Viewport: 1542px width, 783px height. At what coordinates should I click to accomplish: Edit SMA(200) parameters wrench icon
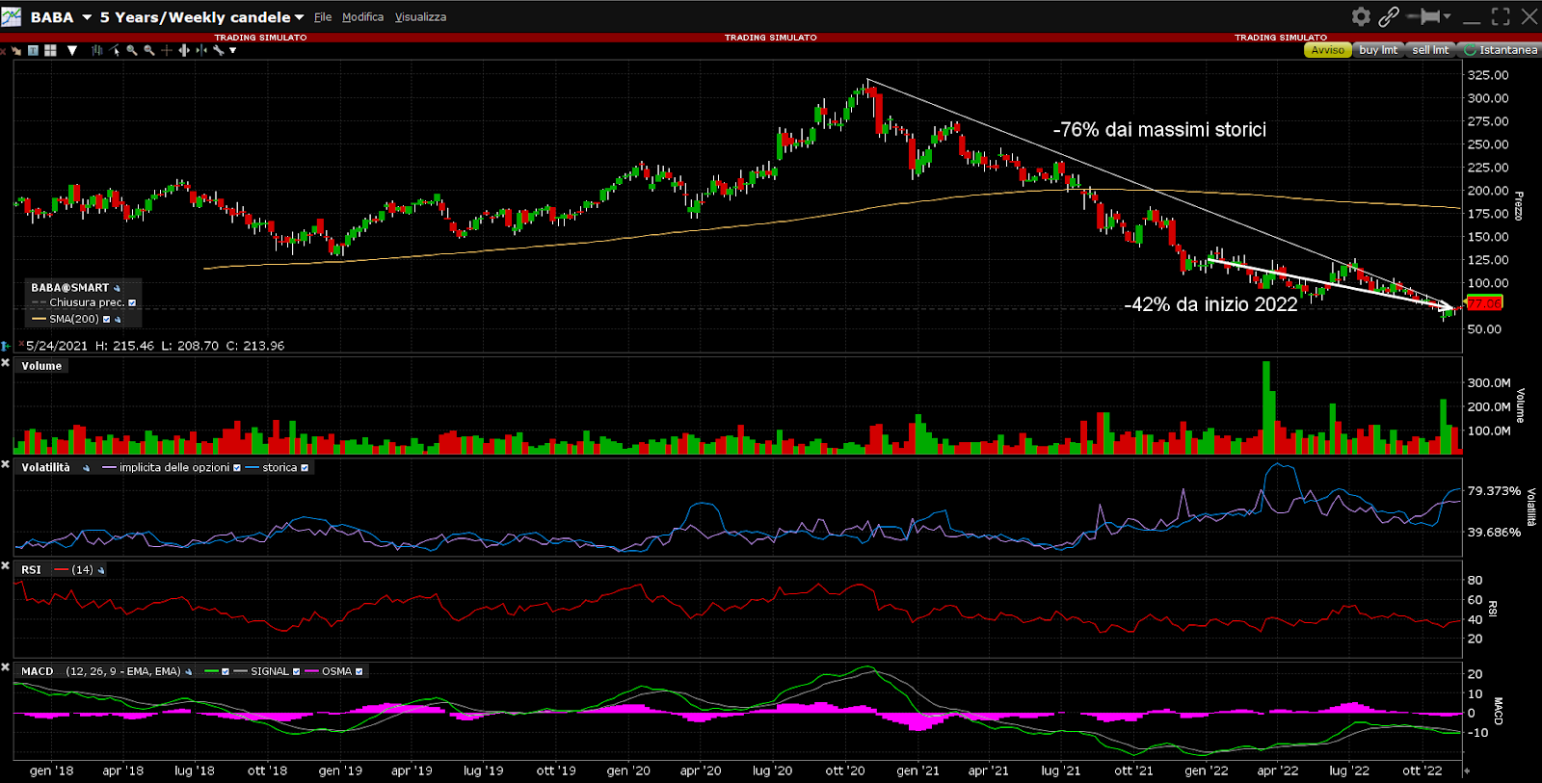pyautogui.click(x=118, y=319)
